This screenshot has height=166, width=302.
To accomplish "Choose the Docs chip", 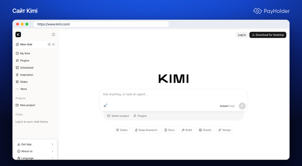I will click(x=170, y=130).
